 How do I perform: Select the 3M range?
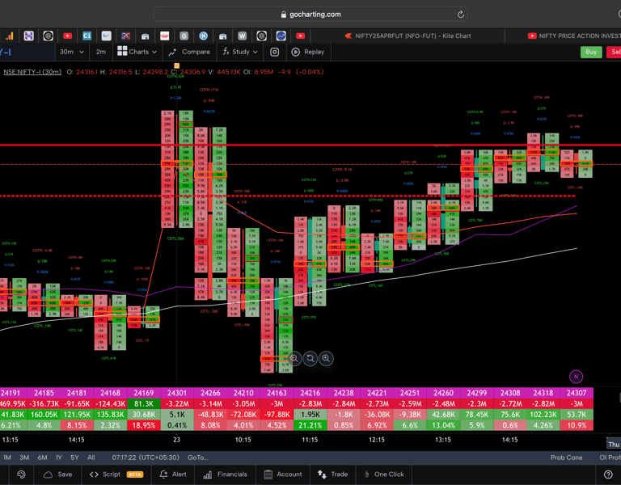[x=24, y=458]
